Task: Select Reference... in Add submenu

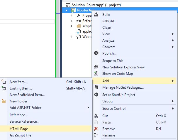Action: (46, 115)
